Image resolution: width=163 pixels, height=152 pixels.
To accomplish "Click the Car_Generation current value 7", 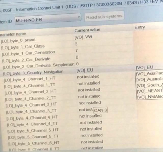I will click(x=77, y=51).
